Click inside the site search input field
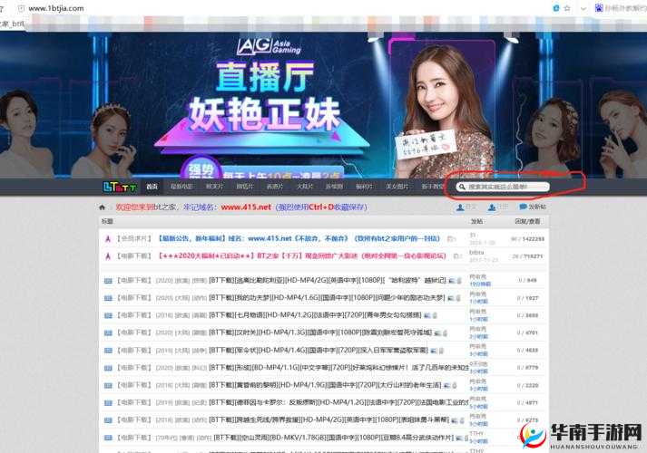The image size is (647, 453). click(x=508, y=187)
